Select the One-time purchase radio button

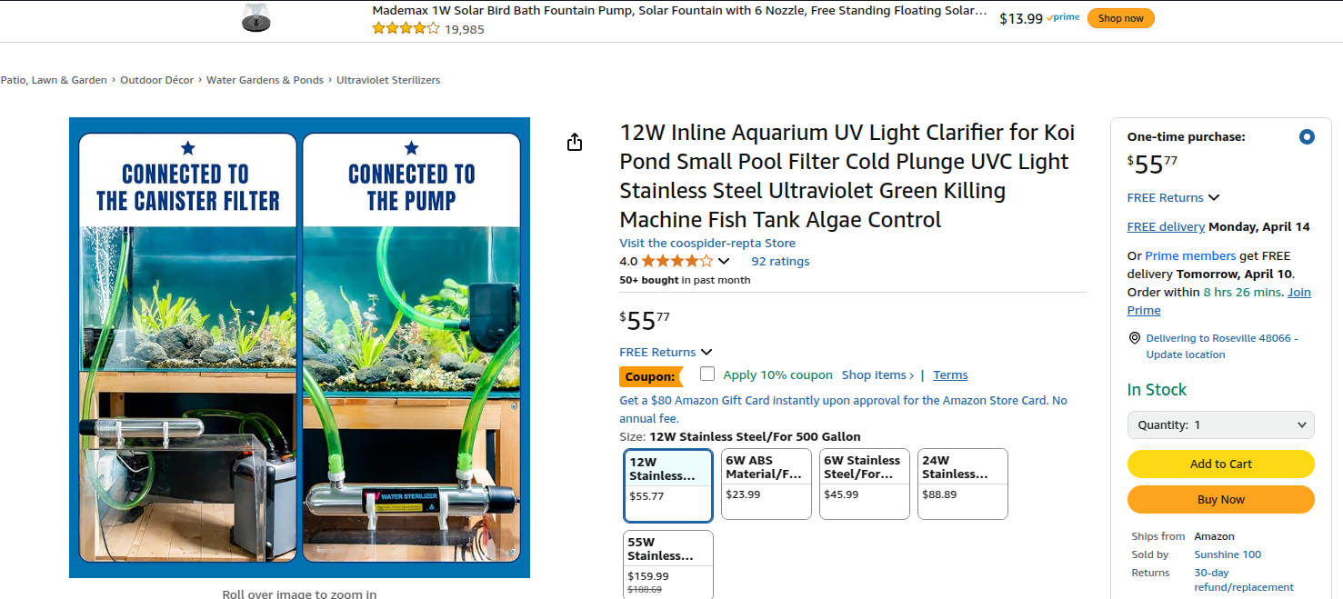tap(1307, 137)
